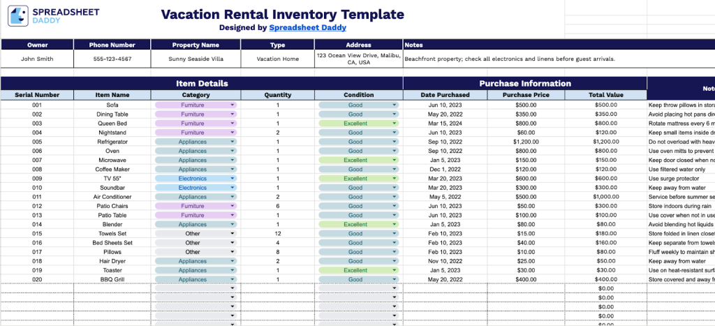
Task: Select the Vacation Home type cell
Action: [277, 59]
